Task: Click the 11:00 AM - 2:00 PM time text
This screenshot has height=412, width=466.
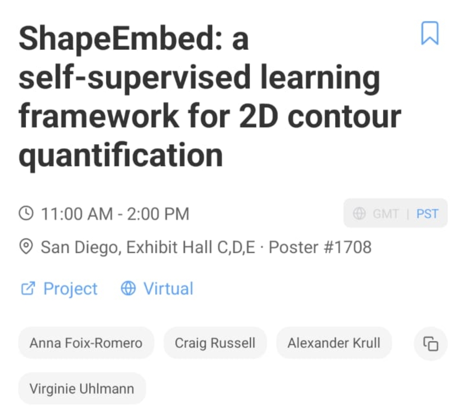Action: 115,214
